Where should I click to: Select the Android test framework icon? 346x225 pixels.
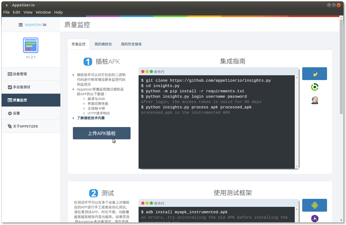point(314,205)
